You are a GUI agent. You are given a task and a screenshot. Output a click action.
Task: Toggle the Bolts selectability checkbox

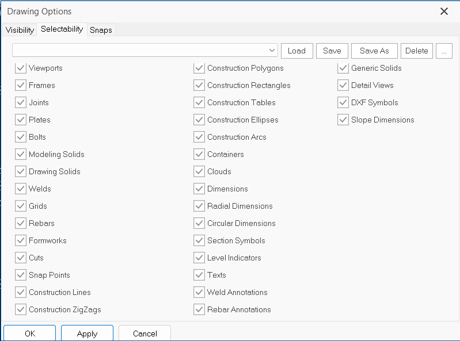coord(21,137)
